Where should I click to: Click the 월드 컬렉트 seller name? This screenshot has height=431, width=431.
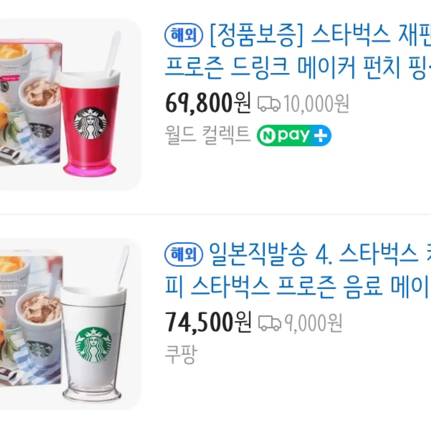tap(207, 135)
